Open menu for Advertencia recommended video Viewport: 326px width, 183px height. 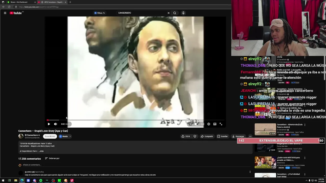pyautogui.click(x=305, y=125)
